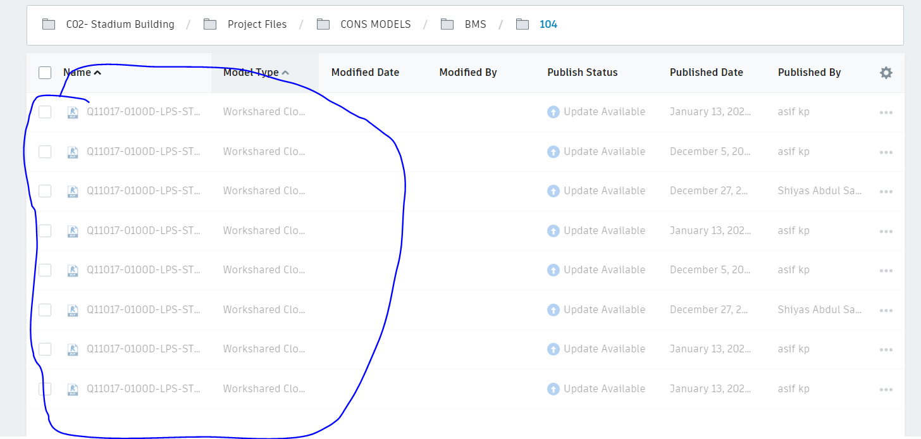This screenshot has width=921, height=439.
Task: Sort by the Published Date column
Action: pos(707,73)
